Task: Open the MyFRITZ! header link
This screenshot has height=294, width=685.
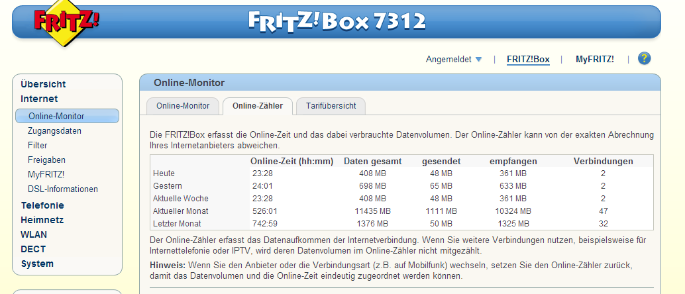Action: 594,60
